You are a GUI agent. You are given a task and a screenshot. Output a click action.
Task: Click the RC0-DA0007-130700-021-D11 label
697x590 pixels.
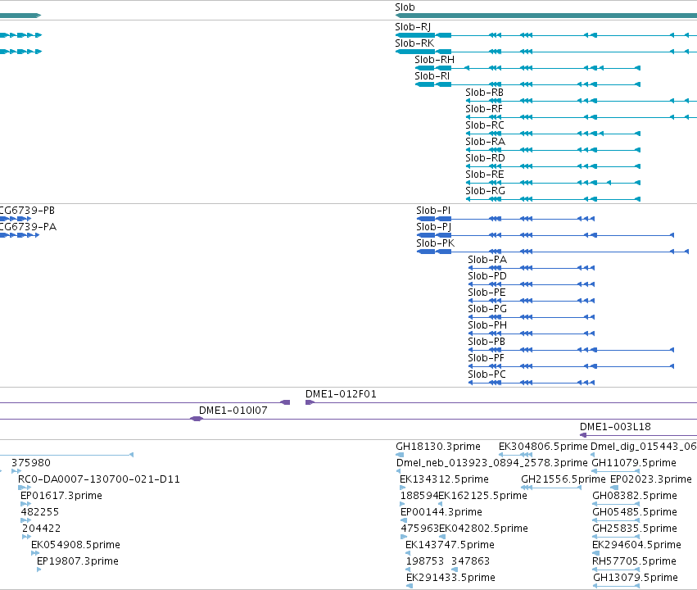[98, 479]
